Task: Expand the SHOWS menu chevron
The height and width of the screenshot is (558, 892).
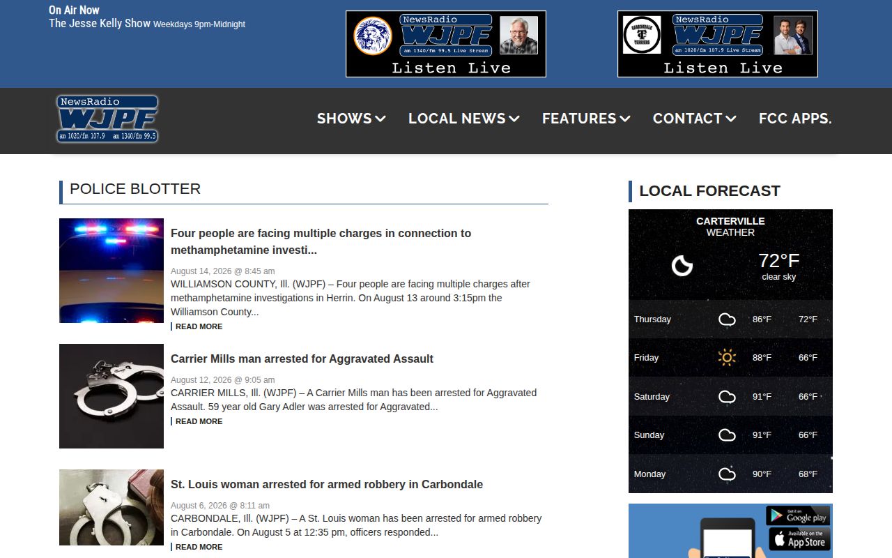Action: pyautogui.click(x=380, y=119)
